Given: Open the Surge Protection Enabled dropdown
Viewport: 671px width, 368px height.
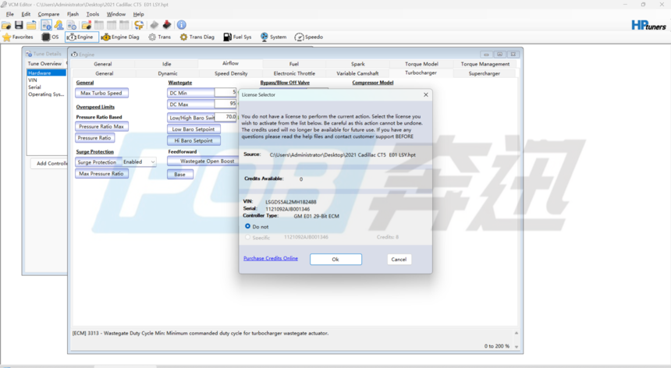Looking at the screenshot, I should tap(139, 162).
